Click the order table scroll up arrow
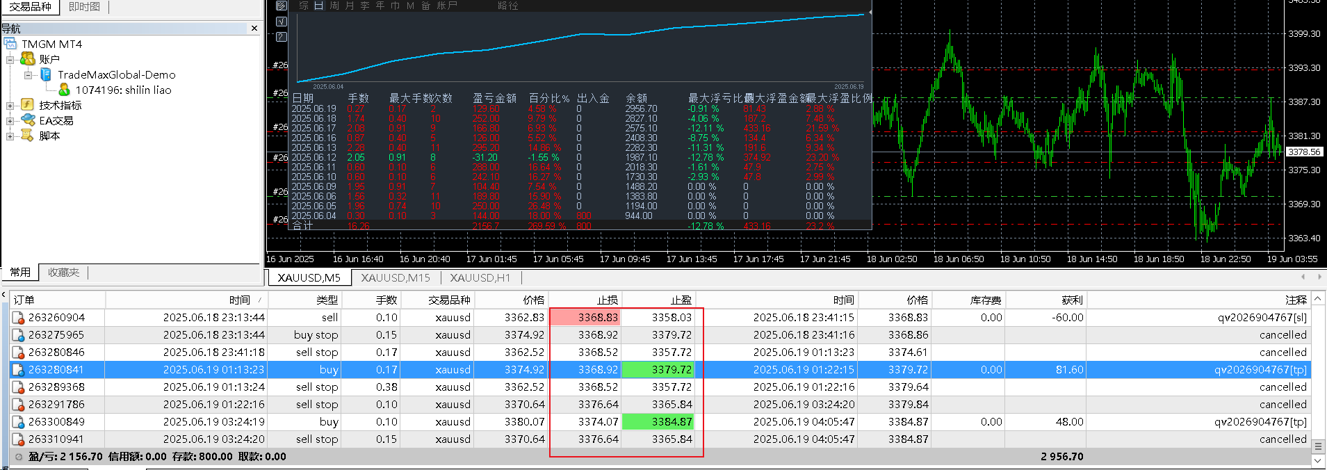The height and width of the screenshot is (470, 1327). click(x=1318, y=299)
